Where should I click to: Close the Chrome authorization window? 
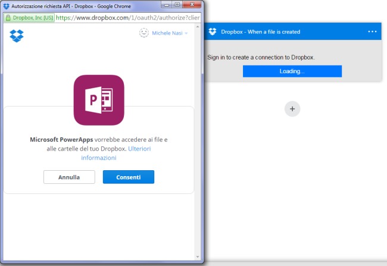192,5
